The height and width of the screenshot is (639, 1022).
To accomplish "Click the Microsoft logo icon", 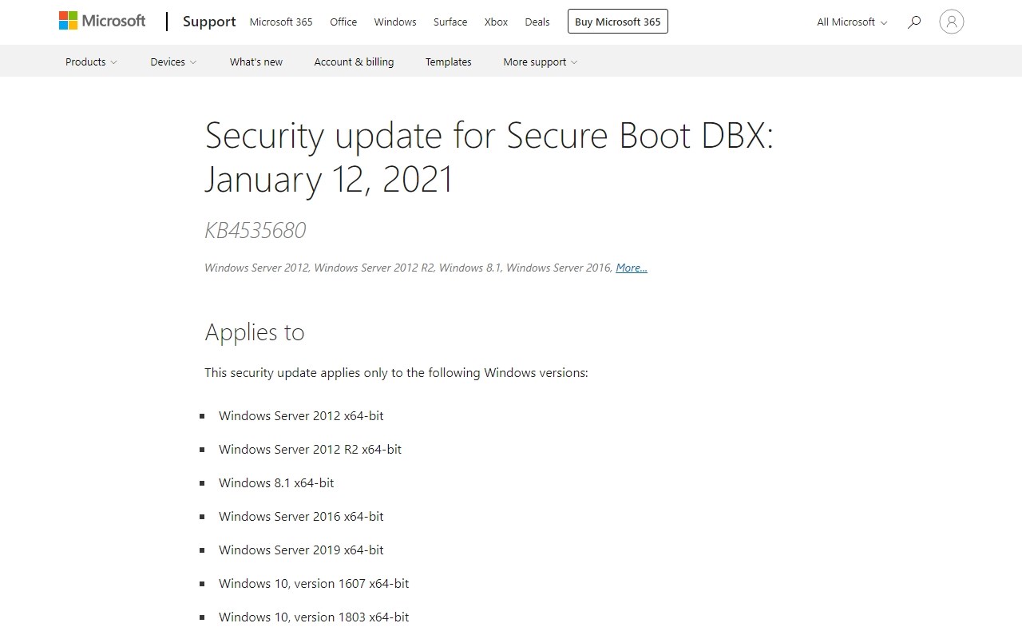I will [x=69, y=21].
